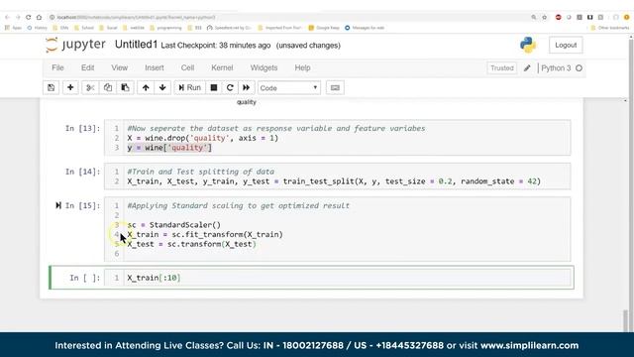This screenshot has height=357, width=634.
Task: Click the pencil edit mode icon
Action: pos(527,68)
